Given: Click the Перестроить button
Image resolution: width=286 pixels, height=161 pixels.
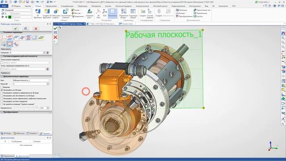Looking at the screenshot, I should coord(6,49).
